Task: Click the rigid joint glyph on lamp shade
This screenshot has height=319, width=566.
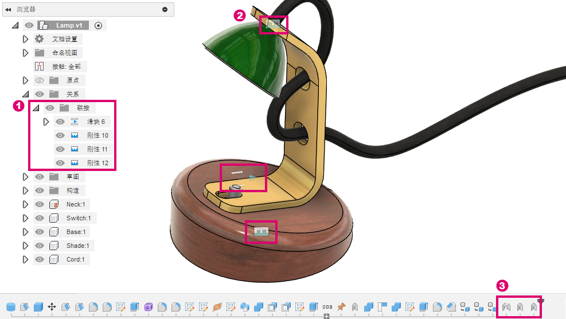Action: pos(273,24)
